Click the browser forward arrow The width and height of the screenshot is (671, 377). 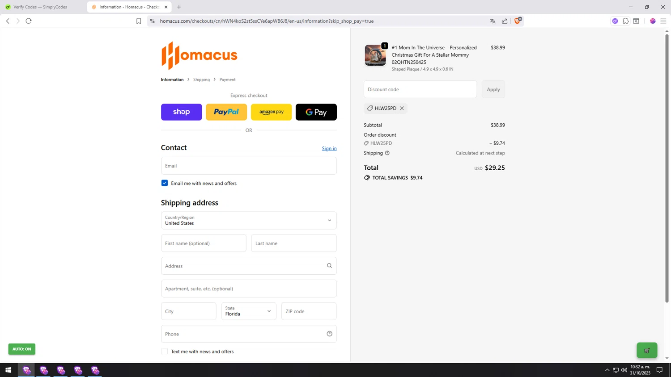click(18, 21)
